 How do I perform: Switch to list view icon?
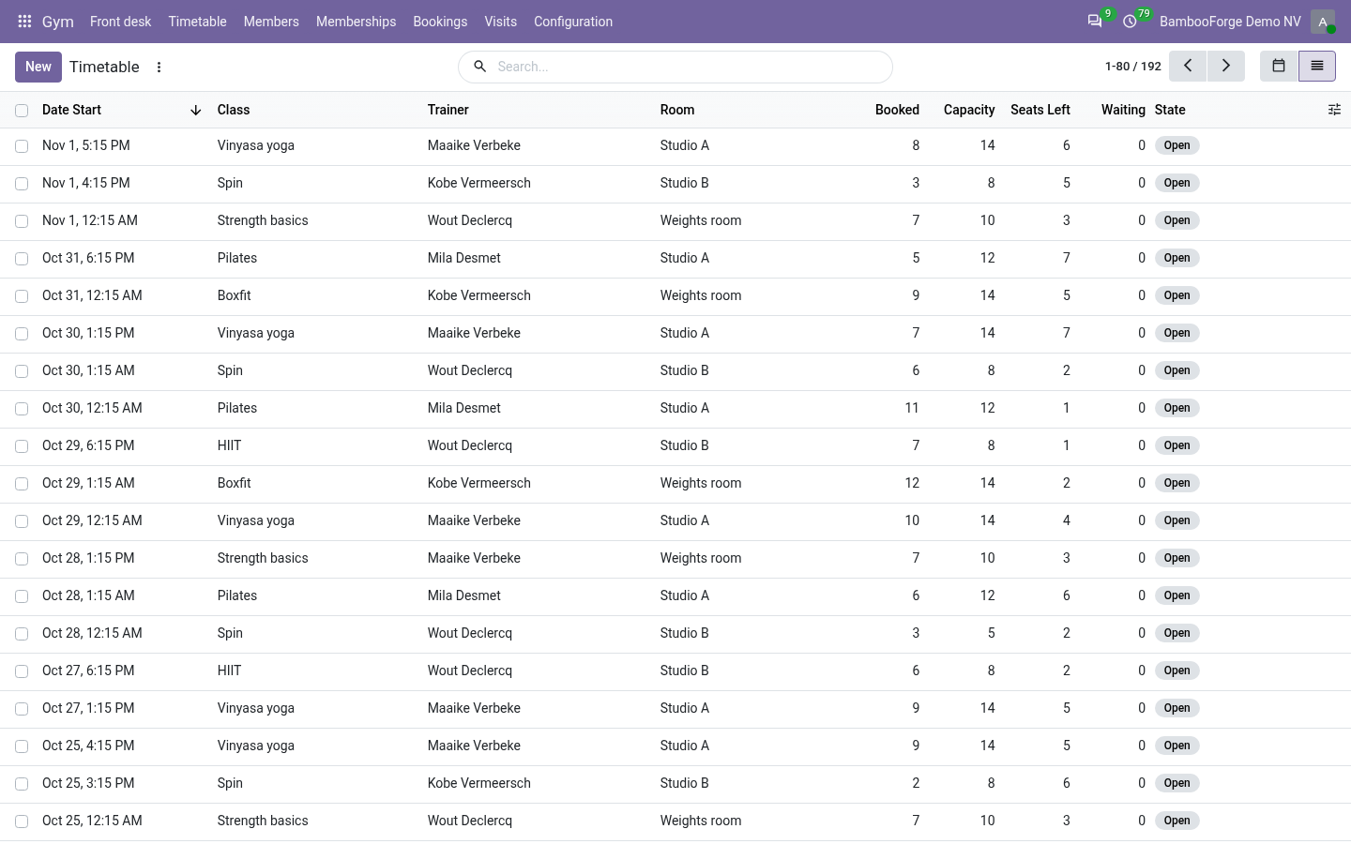coord(1317,66)
